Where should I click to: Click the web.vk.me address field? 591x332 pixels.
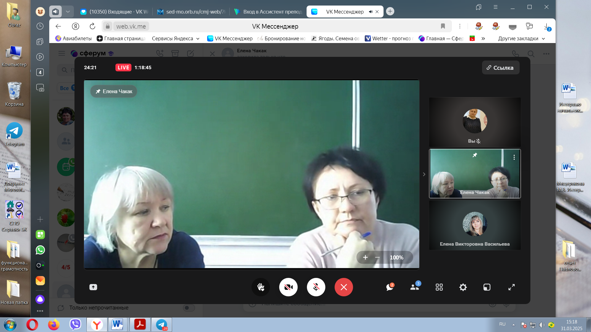(131, 26)
